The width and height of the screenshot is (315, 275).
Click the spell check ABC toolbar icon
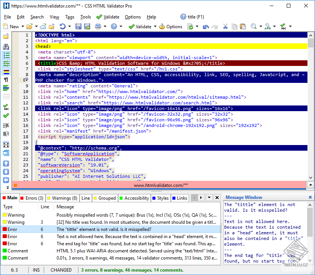pyautogui.click(x=283, y=26)
